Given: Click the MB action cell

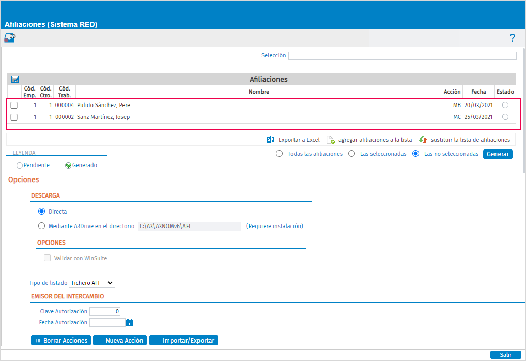Looking at the screenshot, I should [x=457, y=105].
